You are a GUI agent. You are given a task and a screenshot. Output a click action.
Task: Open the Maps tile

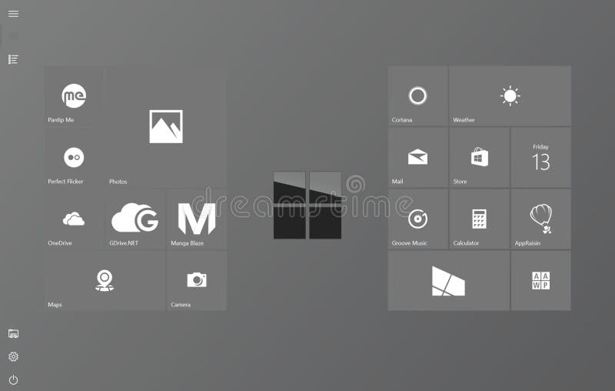(105, 281)
